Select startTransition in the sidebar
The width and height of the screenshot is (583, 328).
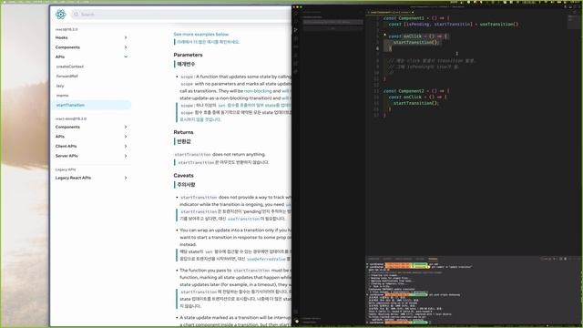pyautogui.click(x=91, y=106)
